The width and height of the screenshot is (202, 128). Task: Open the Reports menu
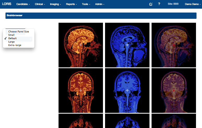[72, 4]
